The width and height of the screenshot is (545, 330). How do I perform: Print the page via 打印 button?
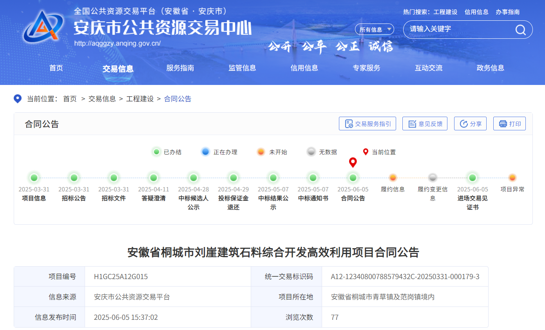(509, 124)
